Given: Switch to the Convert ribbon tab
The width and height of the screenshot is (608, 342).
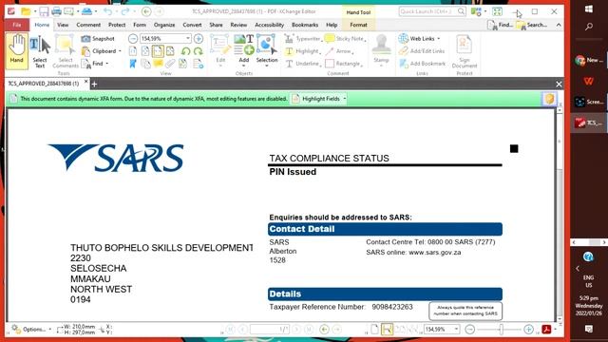Looking at the screenshot, I should (192, 25).
